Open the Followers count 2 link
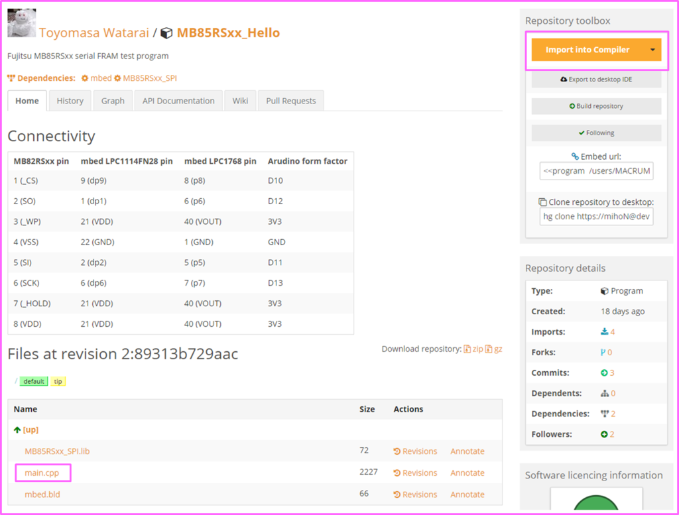The height and width of the screenshot is (515, 679). 612,435
